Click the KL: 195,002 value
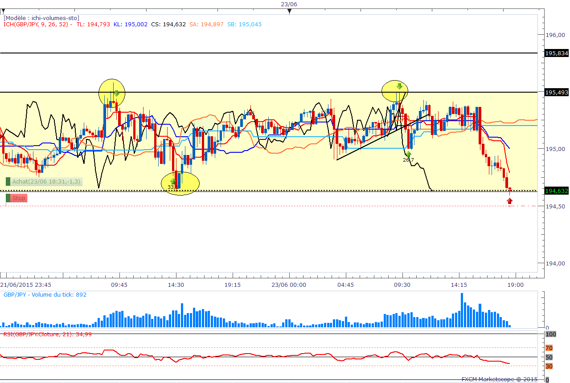This screenshot has height=383, width=570. 131,24
